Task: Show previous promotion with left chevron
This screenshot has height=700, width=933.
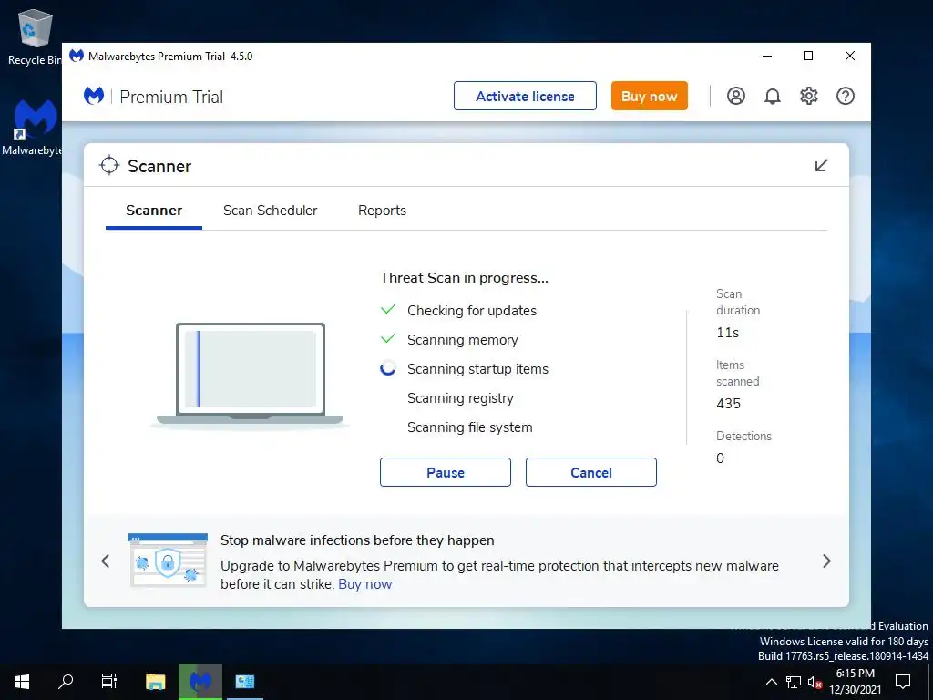Action: click(106, 561)
